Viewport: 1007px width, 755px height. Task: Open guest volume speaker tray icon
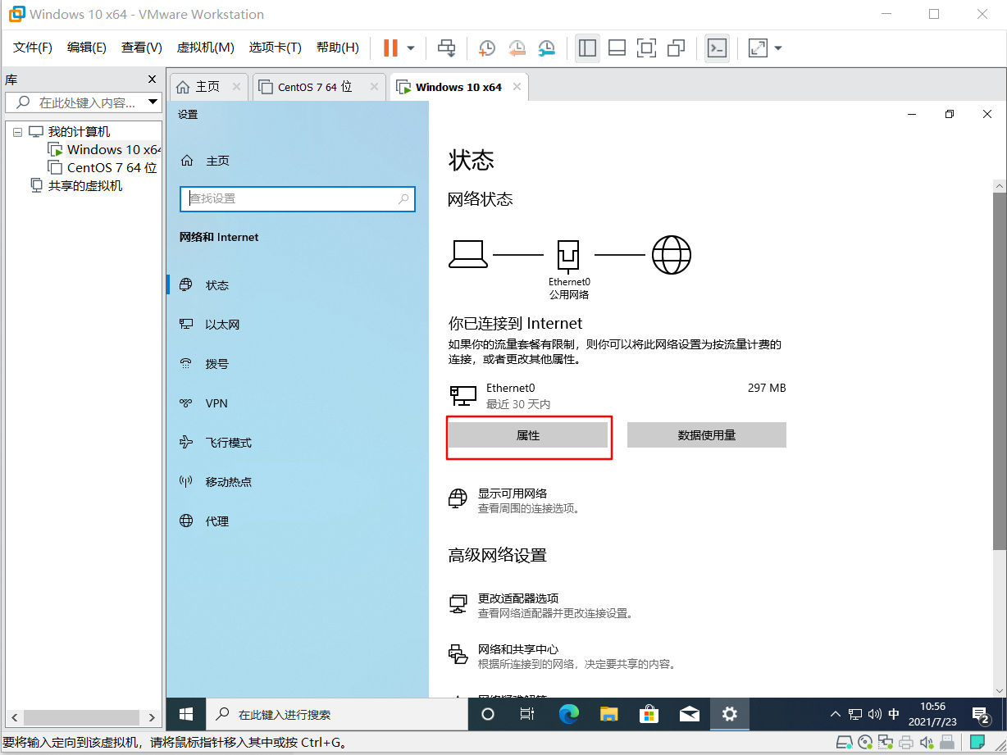(874, 714)
